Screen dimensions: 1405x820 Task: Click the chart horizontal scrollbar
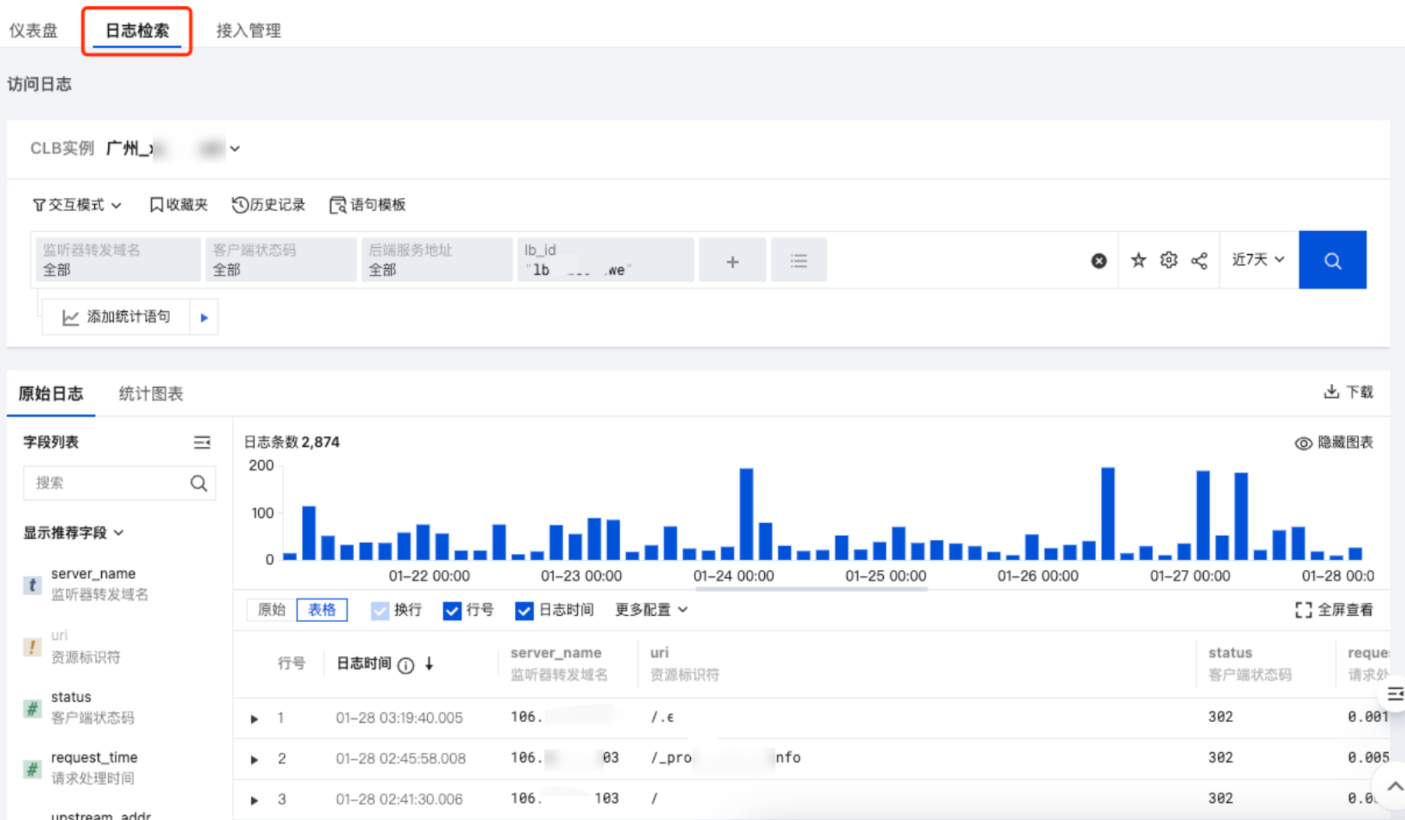tap(812, 589)
